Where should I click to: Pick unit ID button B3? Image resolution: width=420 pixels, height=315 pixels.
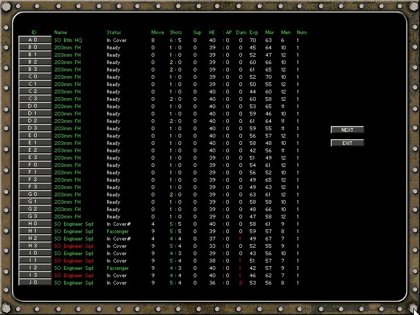tap(35, 69)
